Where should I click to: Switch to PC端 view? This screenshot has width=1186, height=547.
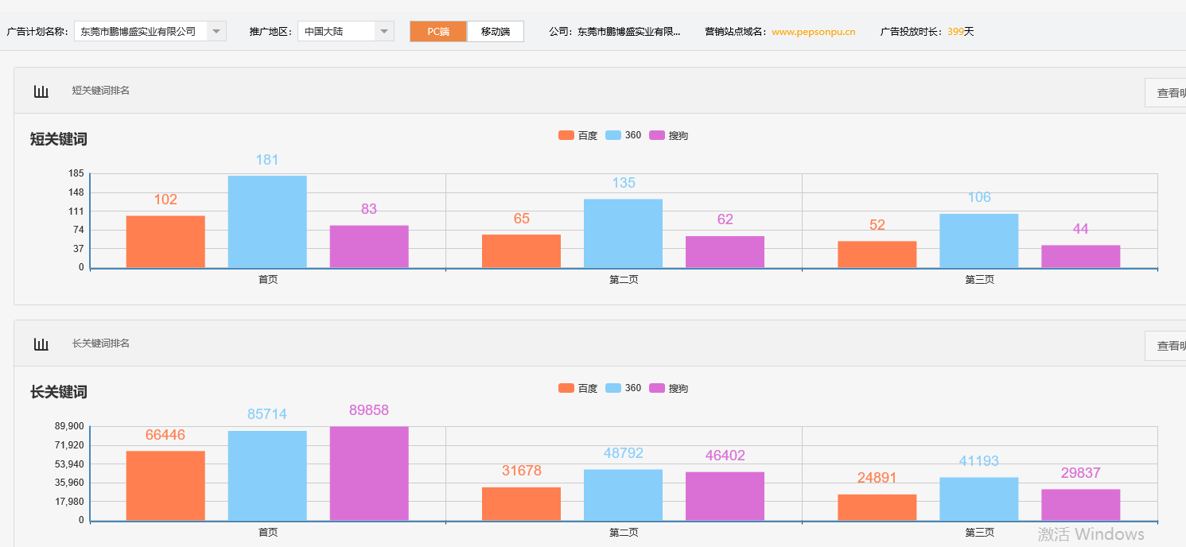pos(438,31)
